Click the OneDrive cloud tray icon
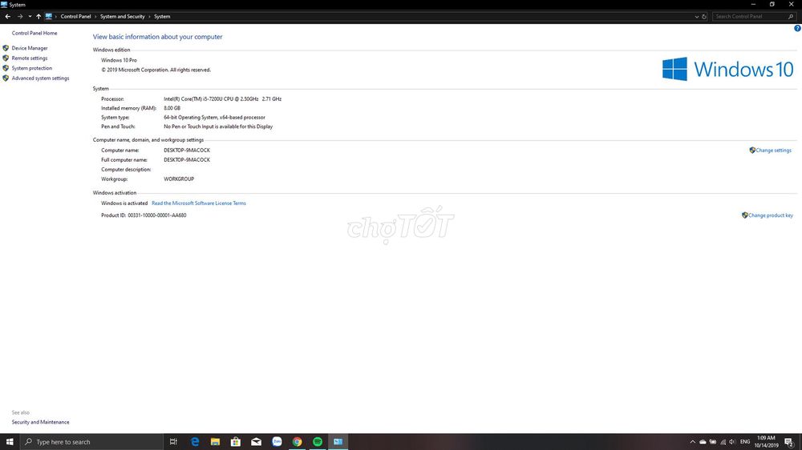 click(x=703, y=442)
